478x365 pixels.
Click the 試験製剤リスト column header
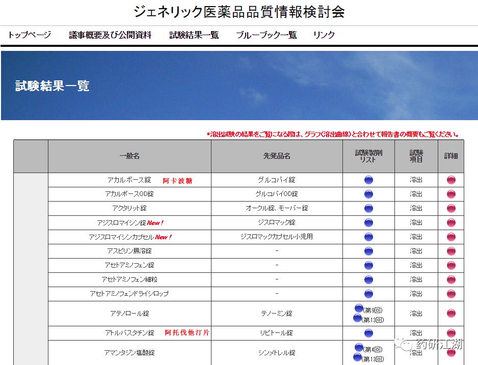[368, 156]
